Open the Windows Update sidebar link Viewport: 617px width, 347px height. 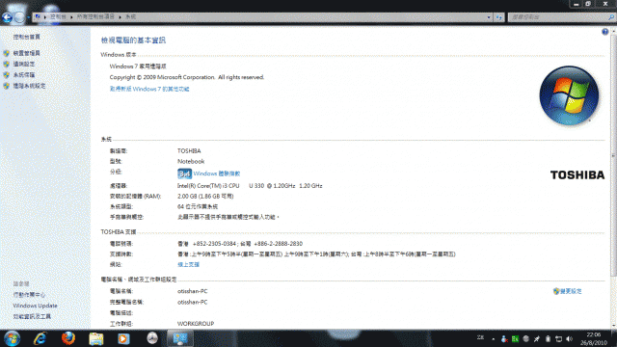click(35, 306)
